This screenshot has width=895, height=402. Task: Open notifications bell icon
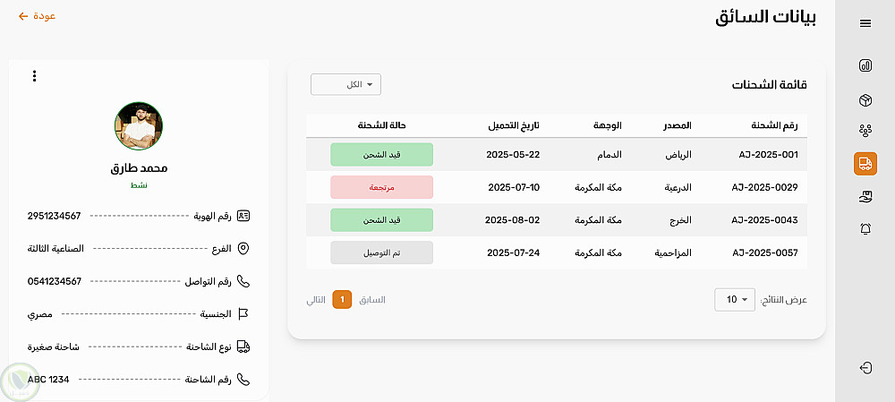865,229
